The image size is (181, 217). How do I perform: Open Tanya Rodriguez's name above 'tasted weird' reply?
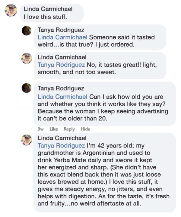pos(61,30)
